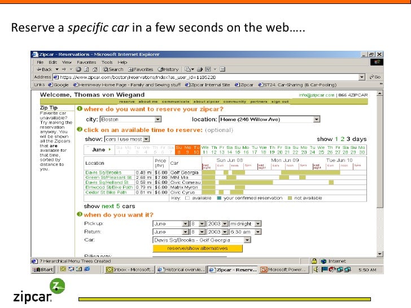Image resolution: width=411 pixels, height=308 pixels.
Task: Open Favorites toolbar button
Action: pyautogui.click(x=141, y=69)
